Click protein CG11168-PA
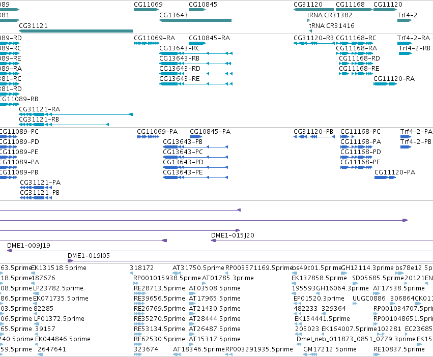 356,147
